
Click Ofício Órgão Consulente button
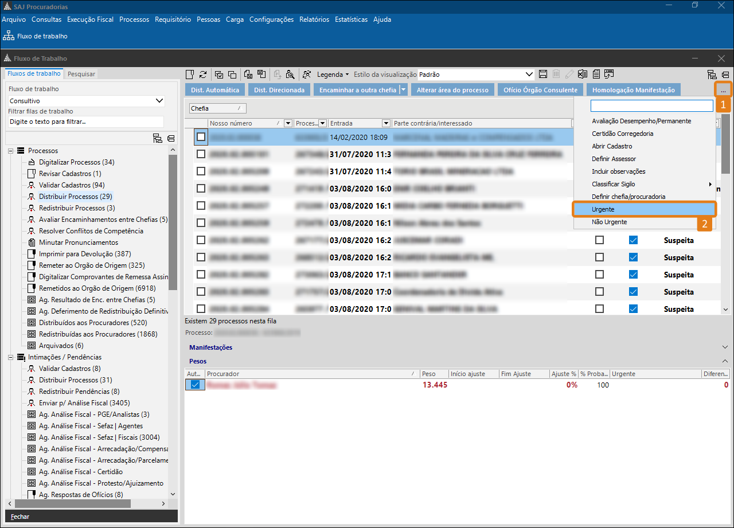click(x=540, y=90)
